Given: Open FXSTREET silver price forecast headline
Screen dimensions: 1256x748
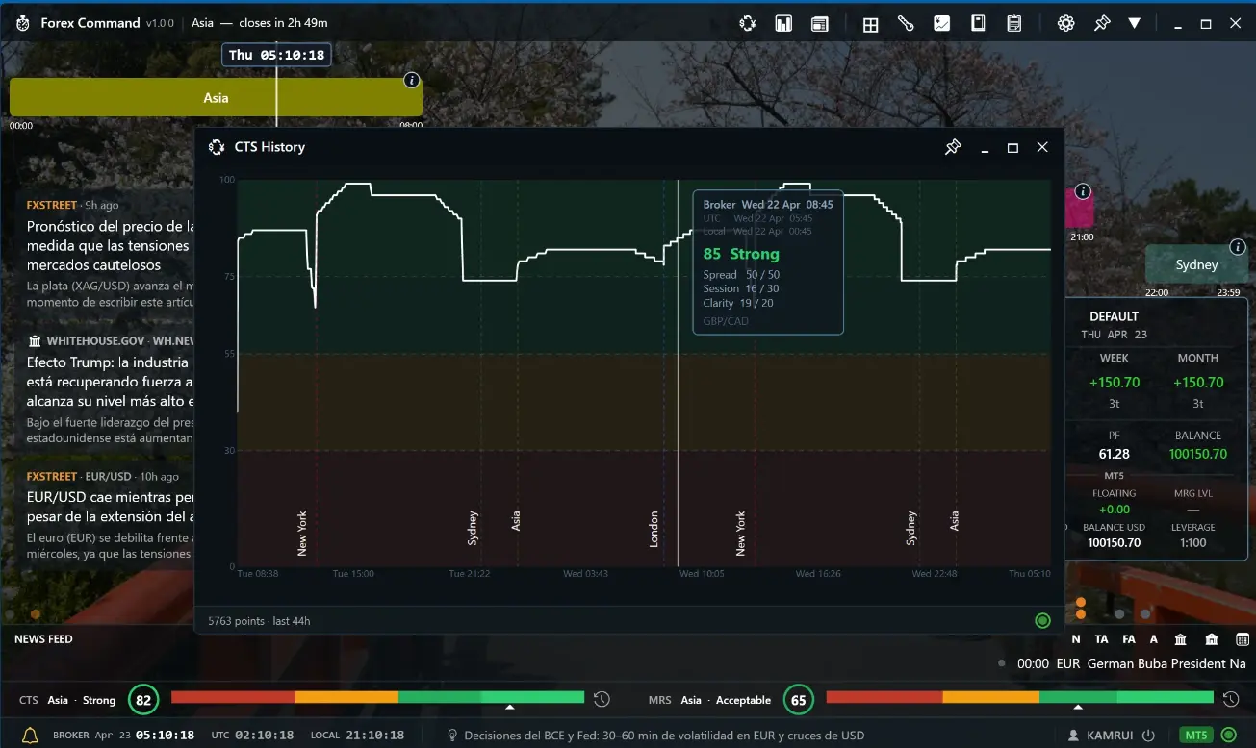Looking at the screenshot, I should pos(111,245).
